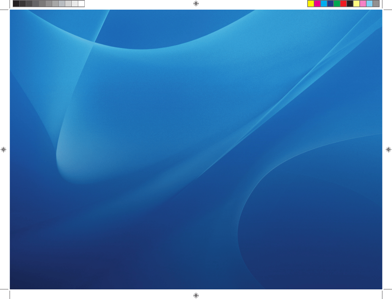Click the cyan color bar patch

click(x=324, y=4)
